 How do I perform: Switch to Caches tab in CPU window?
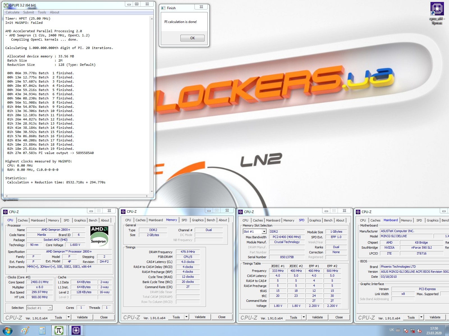point(23,220)
